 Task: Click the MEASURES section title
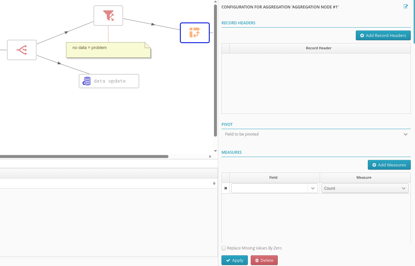(x=232, y=152)
